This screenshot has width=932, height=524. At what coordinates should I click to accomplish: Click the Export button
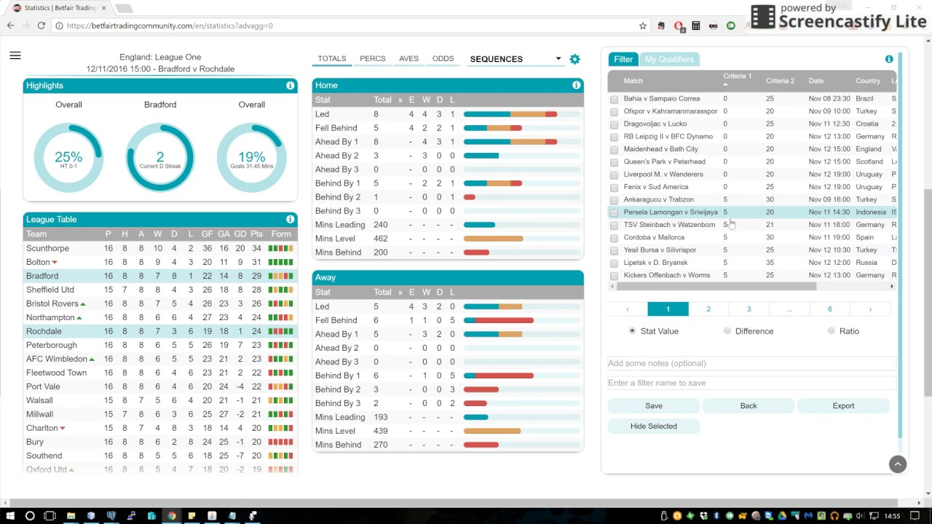pyautogui.click(x=843, y=406)
